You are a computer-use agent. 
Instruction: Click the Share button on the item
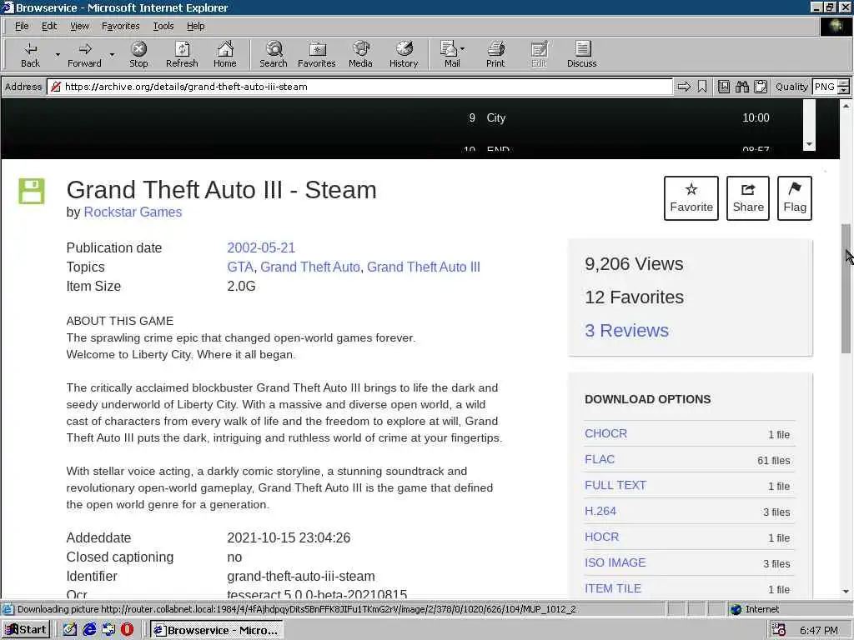[x=748, y=198]
